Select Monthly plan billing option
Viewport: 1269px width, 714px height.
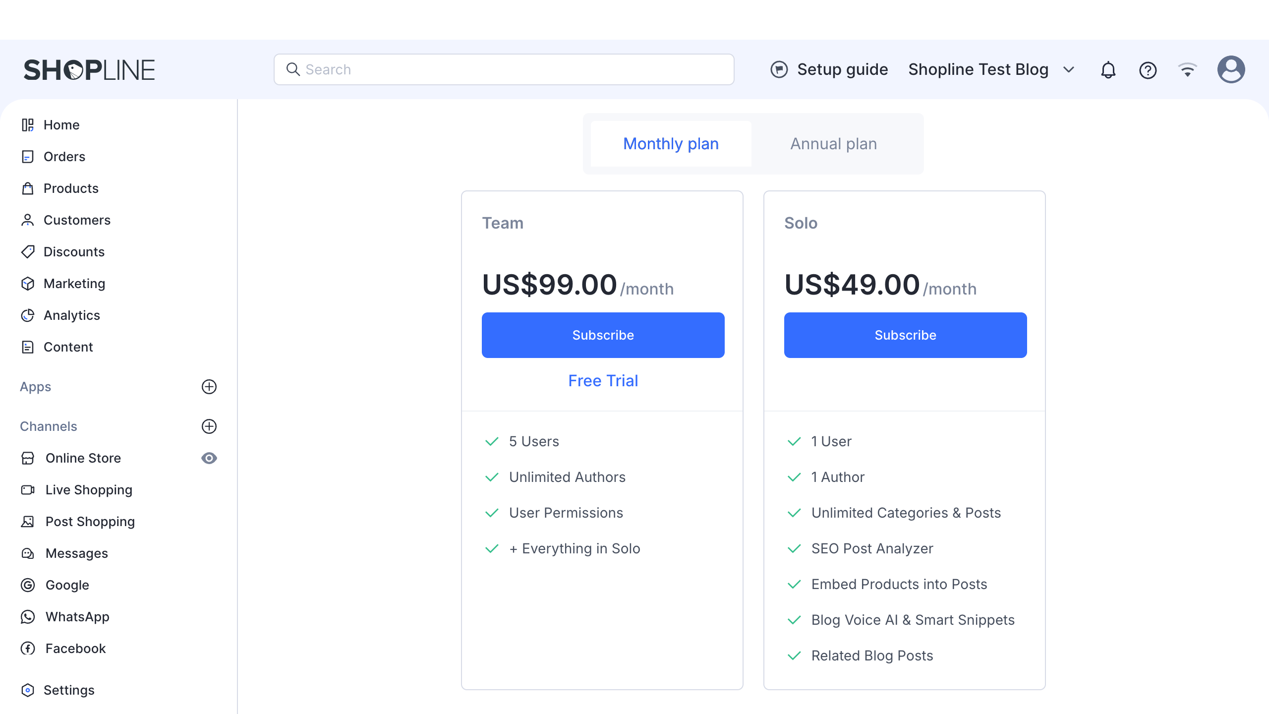click(671, 144)
